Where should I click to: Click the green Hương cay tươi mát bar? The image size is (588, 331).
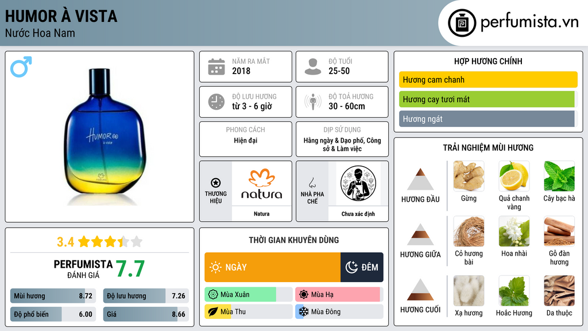(x=488, y=99)
